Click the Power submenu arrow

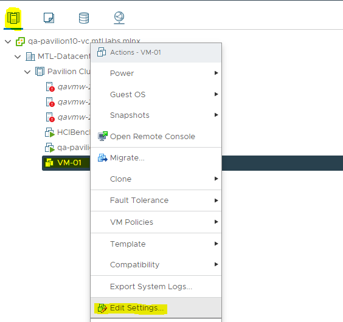(216, 73)
